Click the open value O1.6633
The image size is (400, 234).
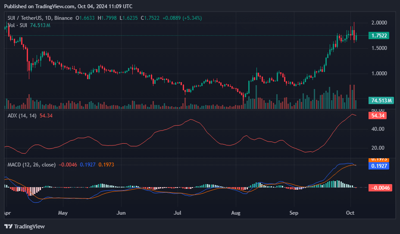pos(85,18)
